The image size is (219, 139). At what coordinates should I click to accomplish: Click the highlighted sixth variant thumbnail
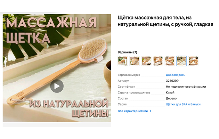(181, 61)
